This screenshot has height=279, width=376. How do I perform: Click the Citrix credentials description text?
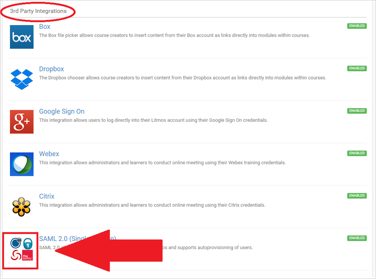click(x=152, y=205)
